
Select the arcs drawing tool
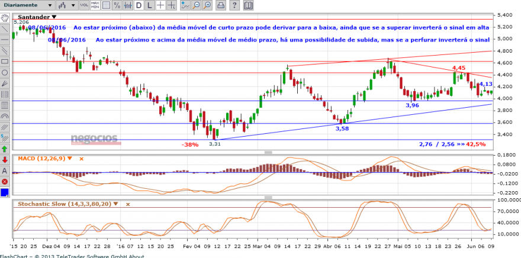tap(5, 116)
